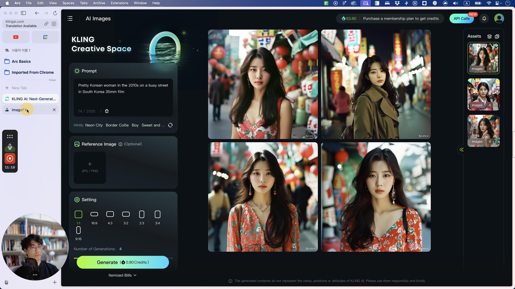Stop the screen recording
515x289 pixels.
tap(10, 158)
